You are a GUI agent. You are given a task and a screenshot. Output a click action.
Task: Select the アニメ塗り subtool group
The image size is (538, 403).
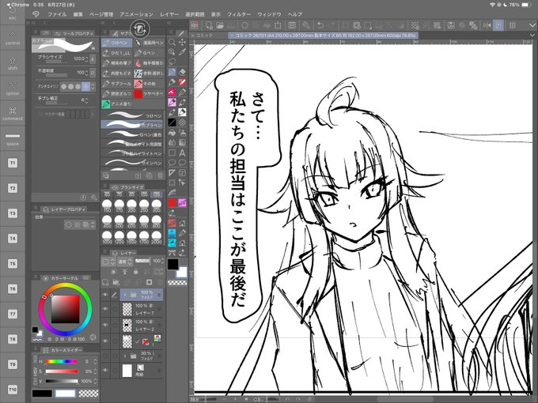click(117, 104)
